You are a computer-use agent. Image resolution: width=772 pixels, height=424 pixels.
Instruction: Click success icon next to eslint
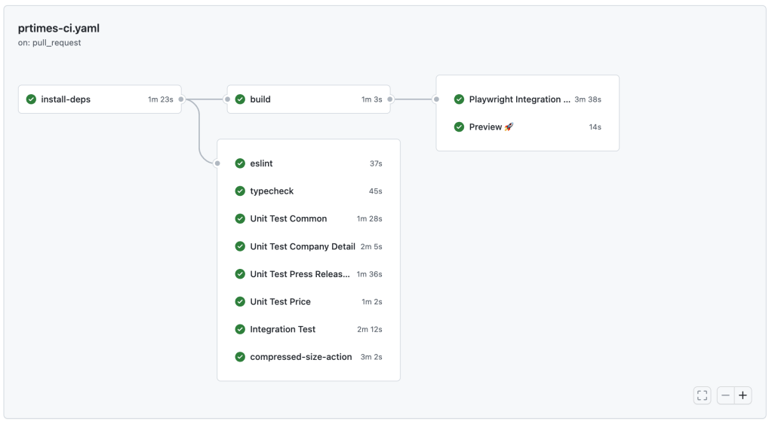point(240,163)
